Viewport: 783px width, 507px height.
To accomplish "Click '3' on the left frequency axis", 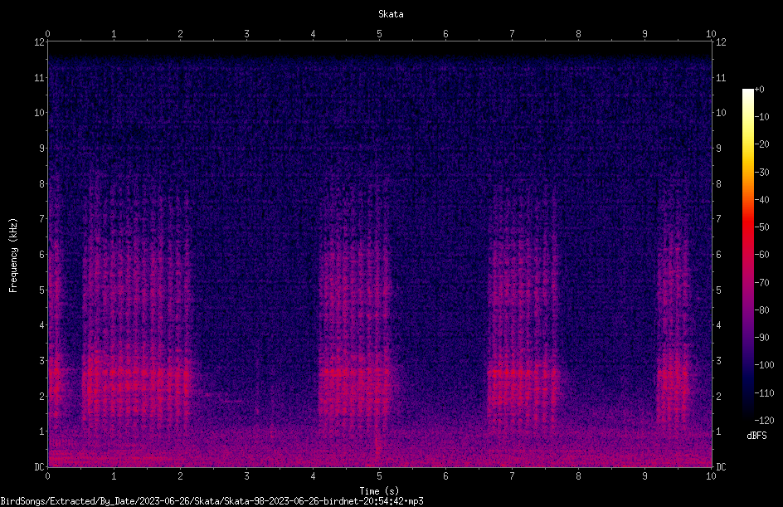I will [x=42, y=361].
